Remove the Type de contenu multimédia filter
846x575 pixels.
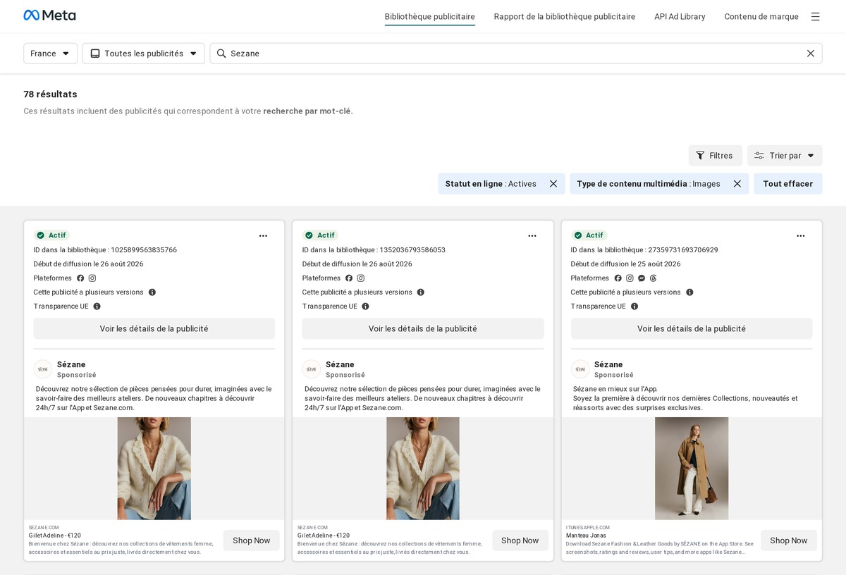737,184
